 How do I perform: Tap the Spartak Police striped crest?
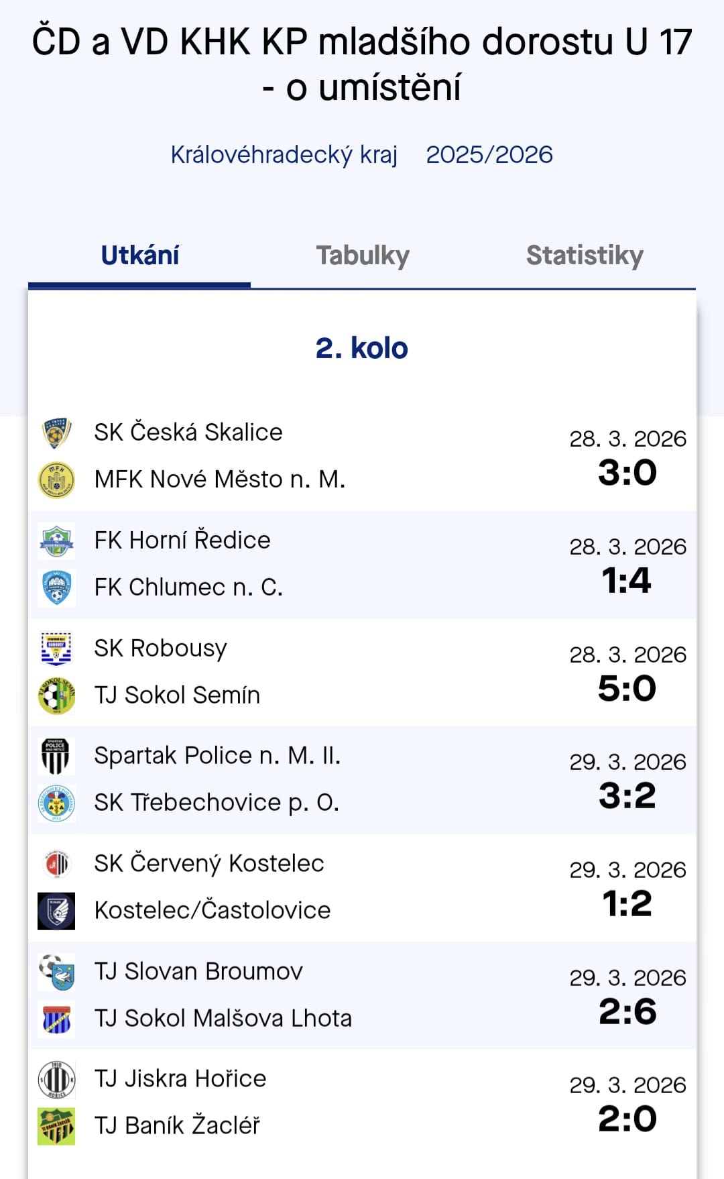(x=56, y=756)
